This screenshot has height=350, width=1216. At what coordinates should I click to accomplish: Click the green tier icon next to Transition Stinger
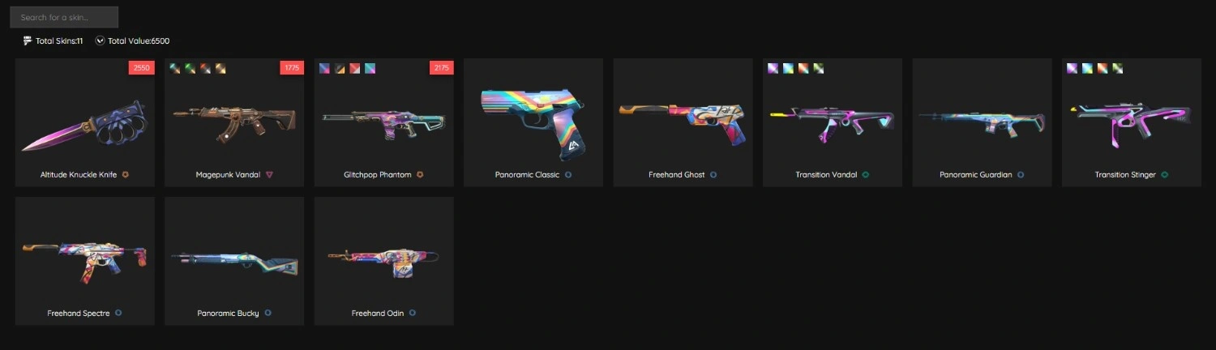(x=1165, y=174)
